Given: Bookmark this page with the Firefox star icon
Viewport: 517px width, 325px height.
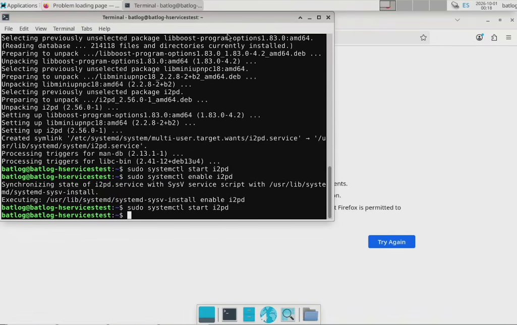Looking at the screenshot, I should [423, 37].
